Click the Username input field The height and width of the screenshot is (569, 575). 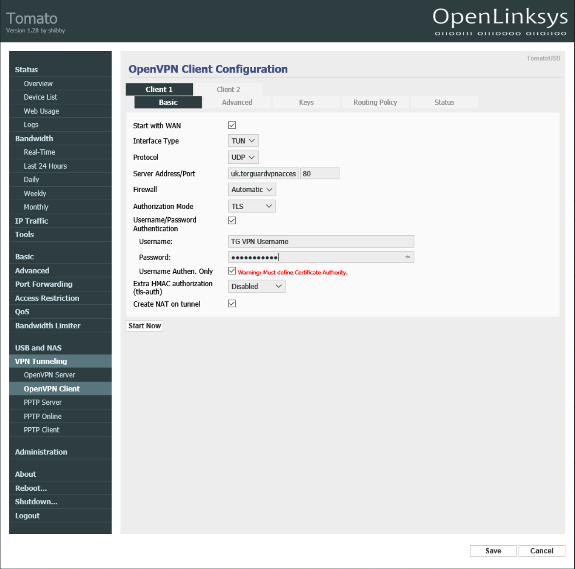click(x=321, y=241)
